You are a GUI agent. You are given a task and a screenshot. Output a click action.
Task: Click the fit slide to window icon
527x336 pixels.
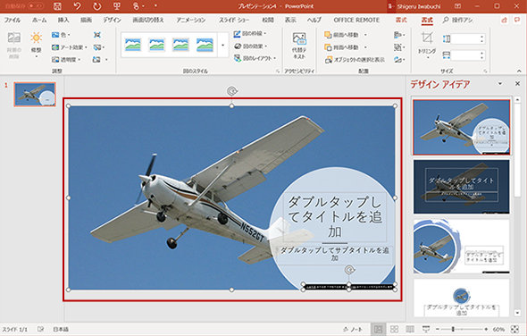[x=514, y=329]
